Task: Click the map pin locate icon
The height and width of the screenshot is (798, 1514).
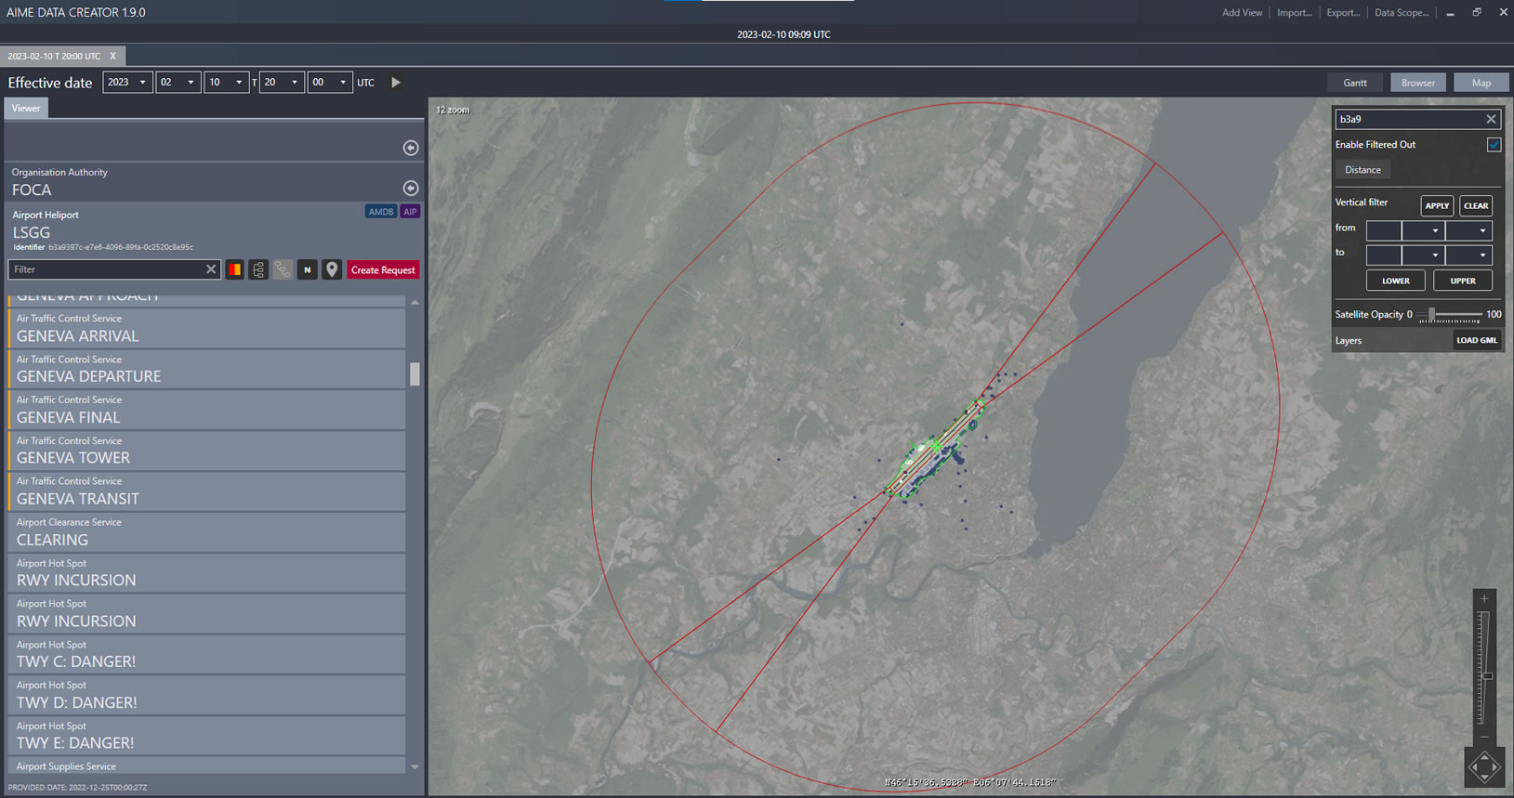Action: 332,269
